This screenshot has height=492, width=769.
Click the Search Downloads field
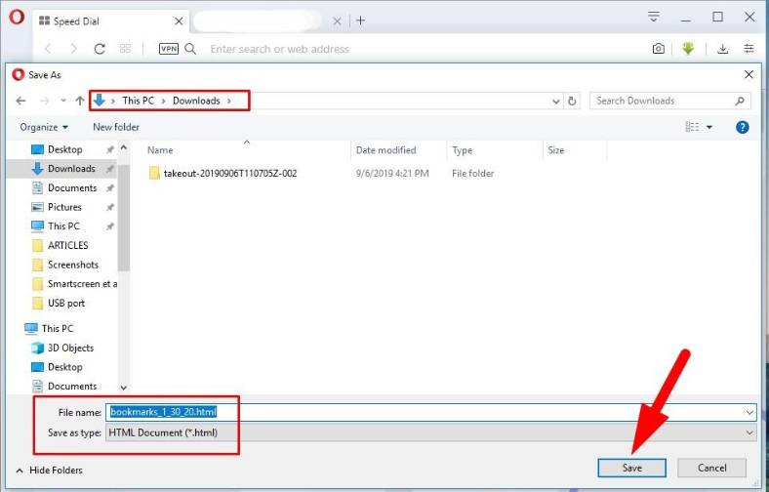tap(669, 102)
